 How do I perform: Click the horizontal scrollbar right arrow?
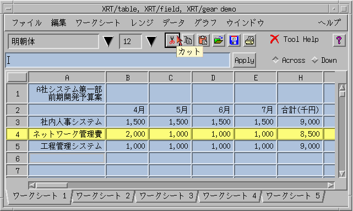tap(331, 185)
